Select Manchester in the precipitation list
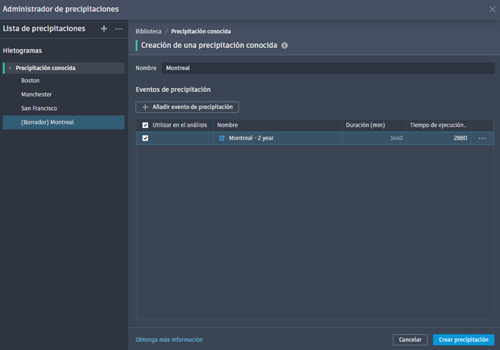Image resolution: width=500 pixels, height=350 pixels. [x=37, y=95]
